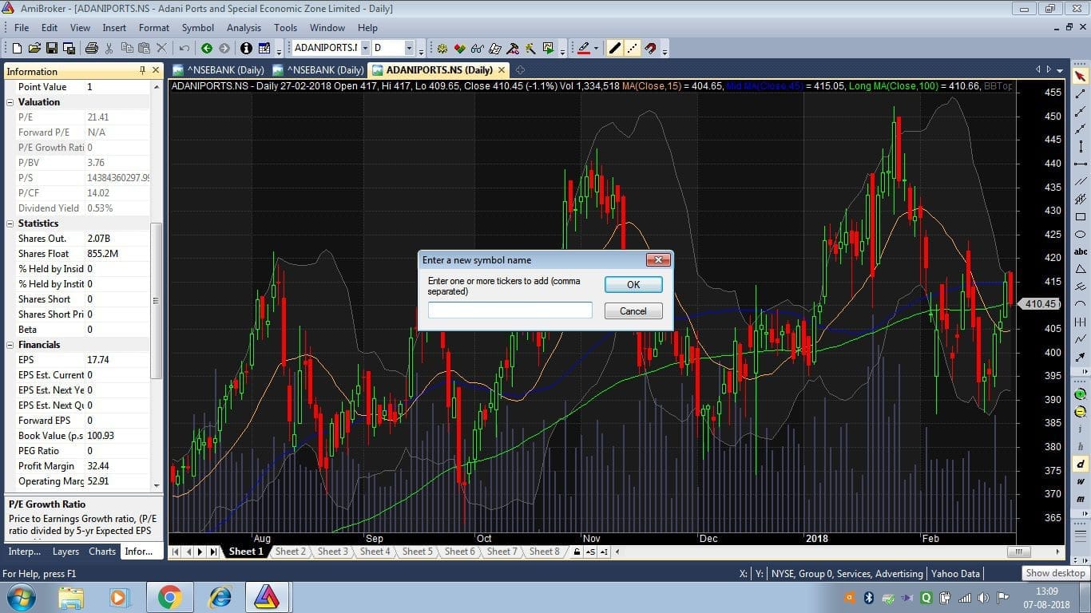Click the chart horizontal scrollbar thumb
Image resolution: width=1091 pixels, height=613 pixels.
pos(1018,552)
